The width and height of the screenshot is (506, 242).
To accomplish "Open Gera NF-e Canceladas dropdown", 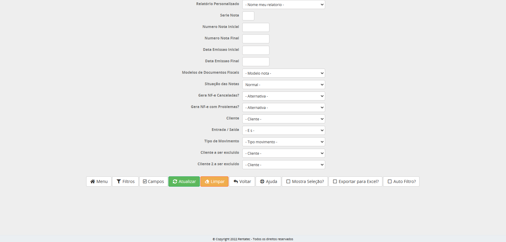I will [283, 96].
